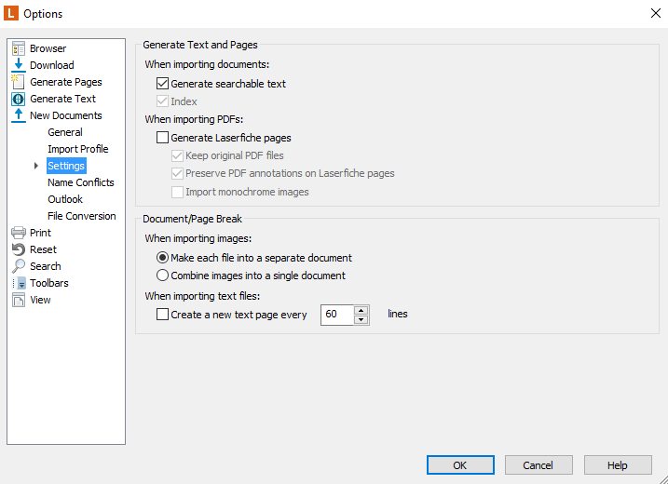This screenshot has width=668, height=484.
Task: Discard changes with Cancel button
Action: pyautogui.click(x=538, y=464)
